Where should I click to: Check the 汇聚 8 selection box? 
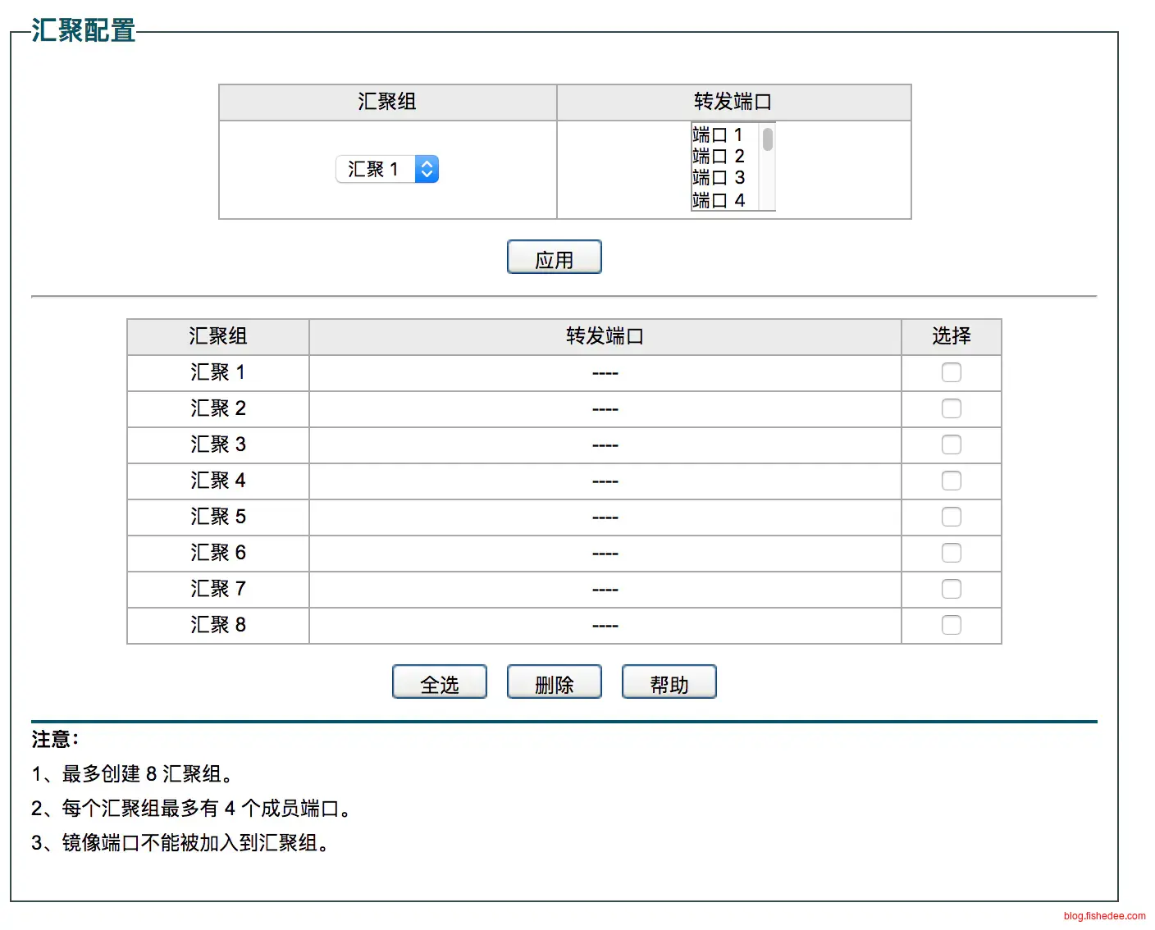point(951,625)
